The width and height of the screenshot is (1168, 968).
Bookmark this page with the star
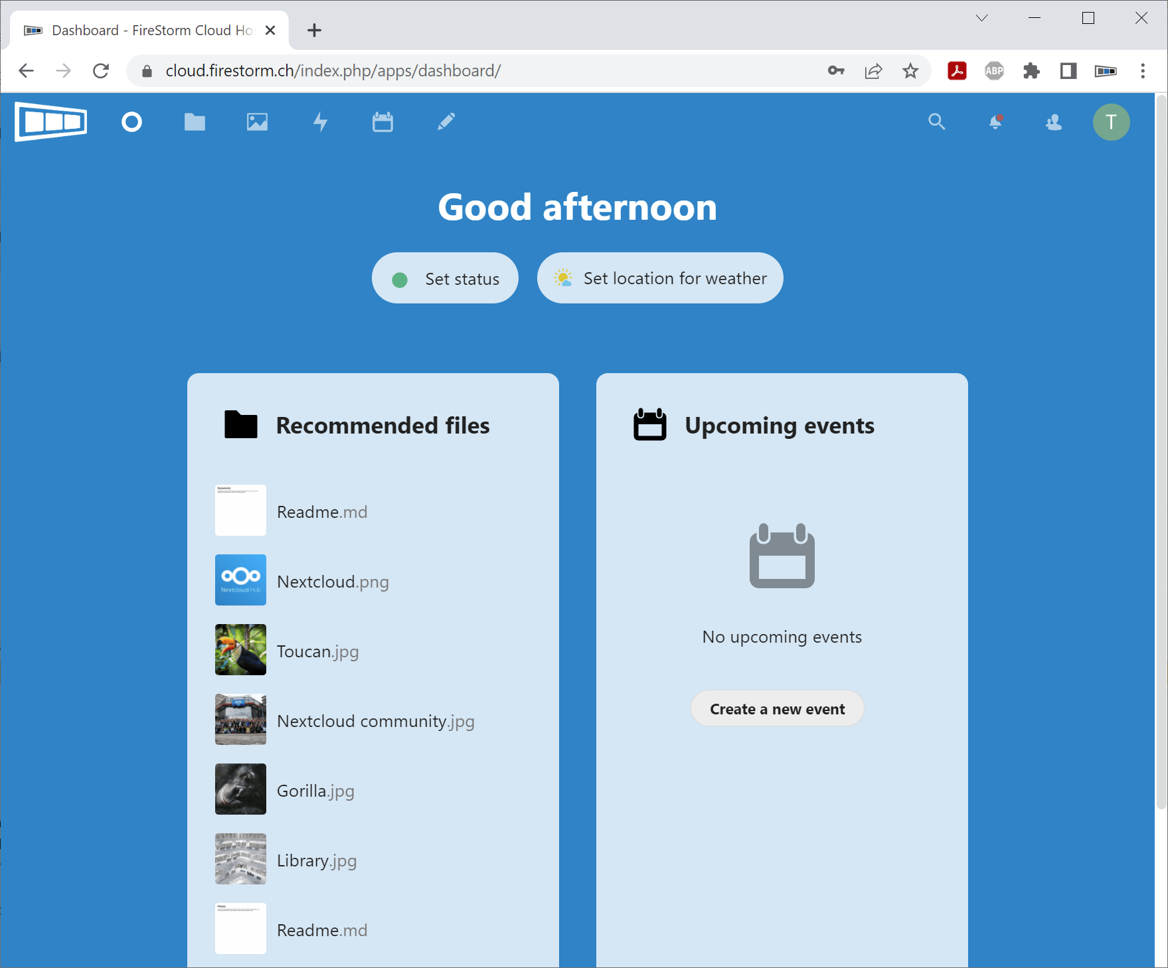(x=910, y=71)
